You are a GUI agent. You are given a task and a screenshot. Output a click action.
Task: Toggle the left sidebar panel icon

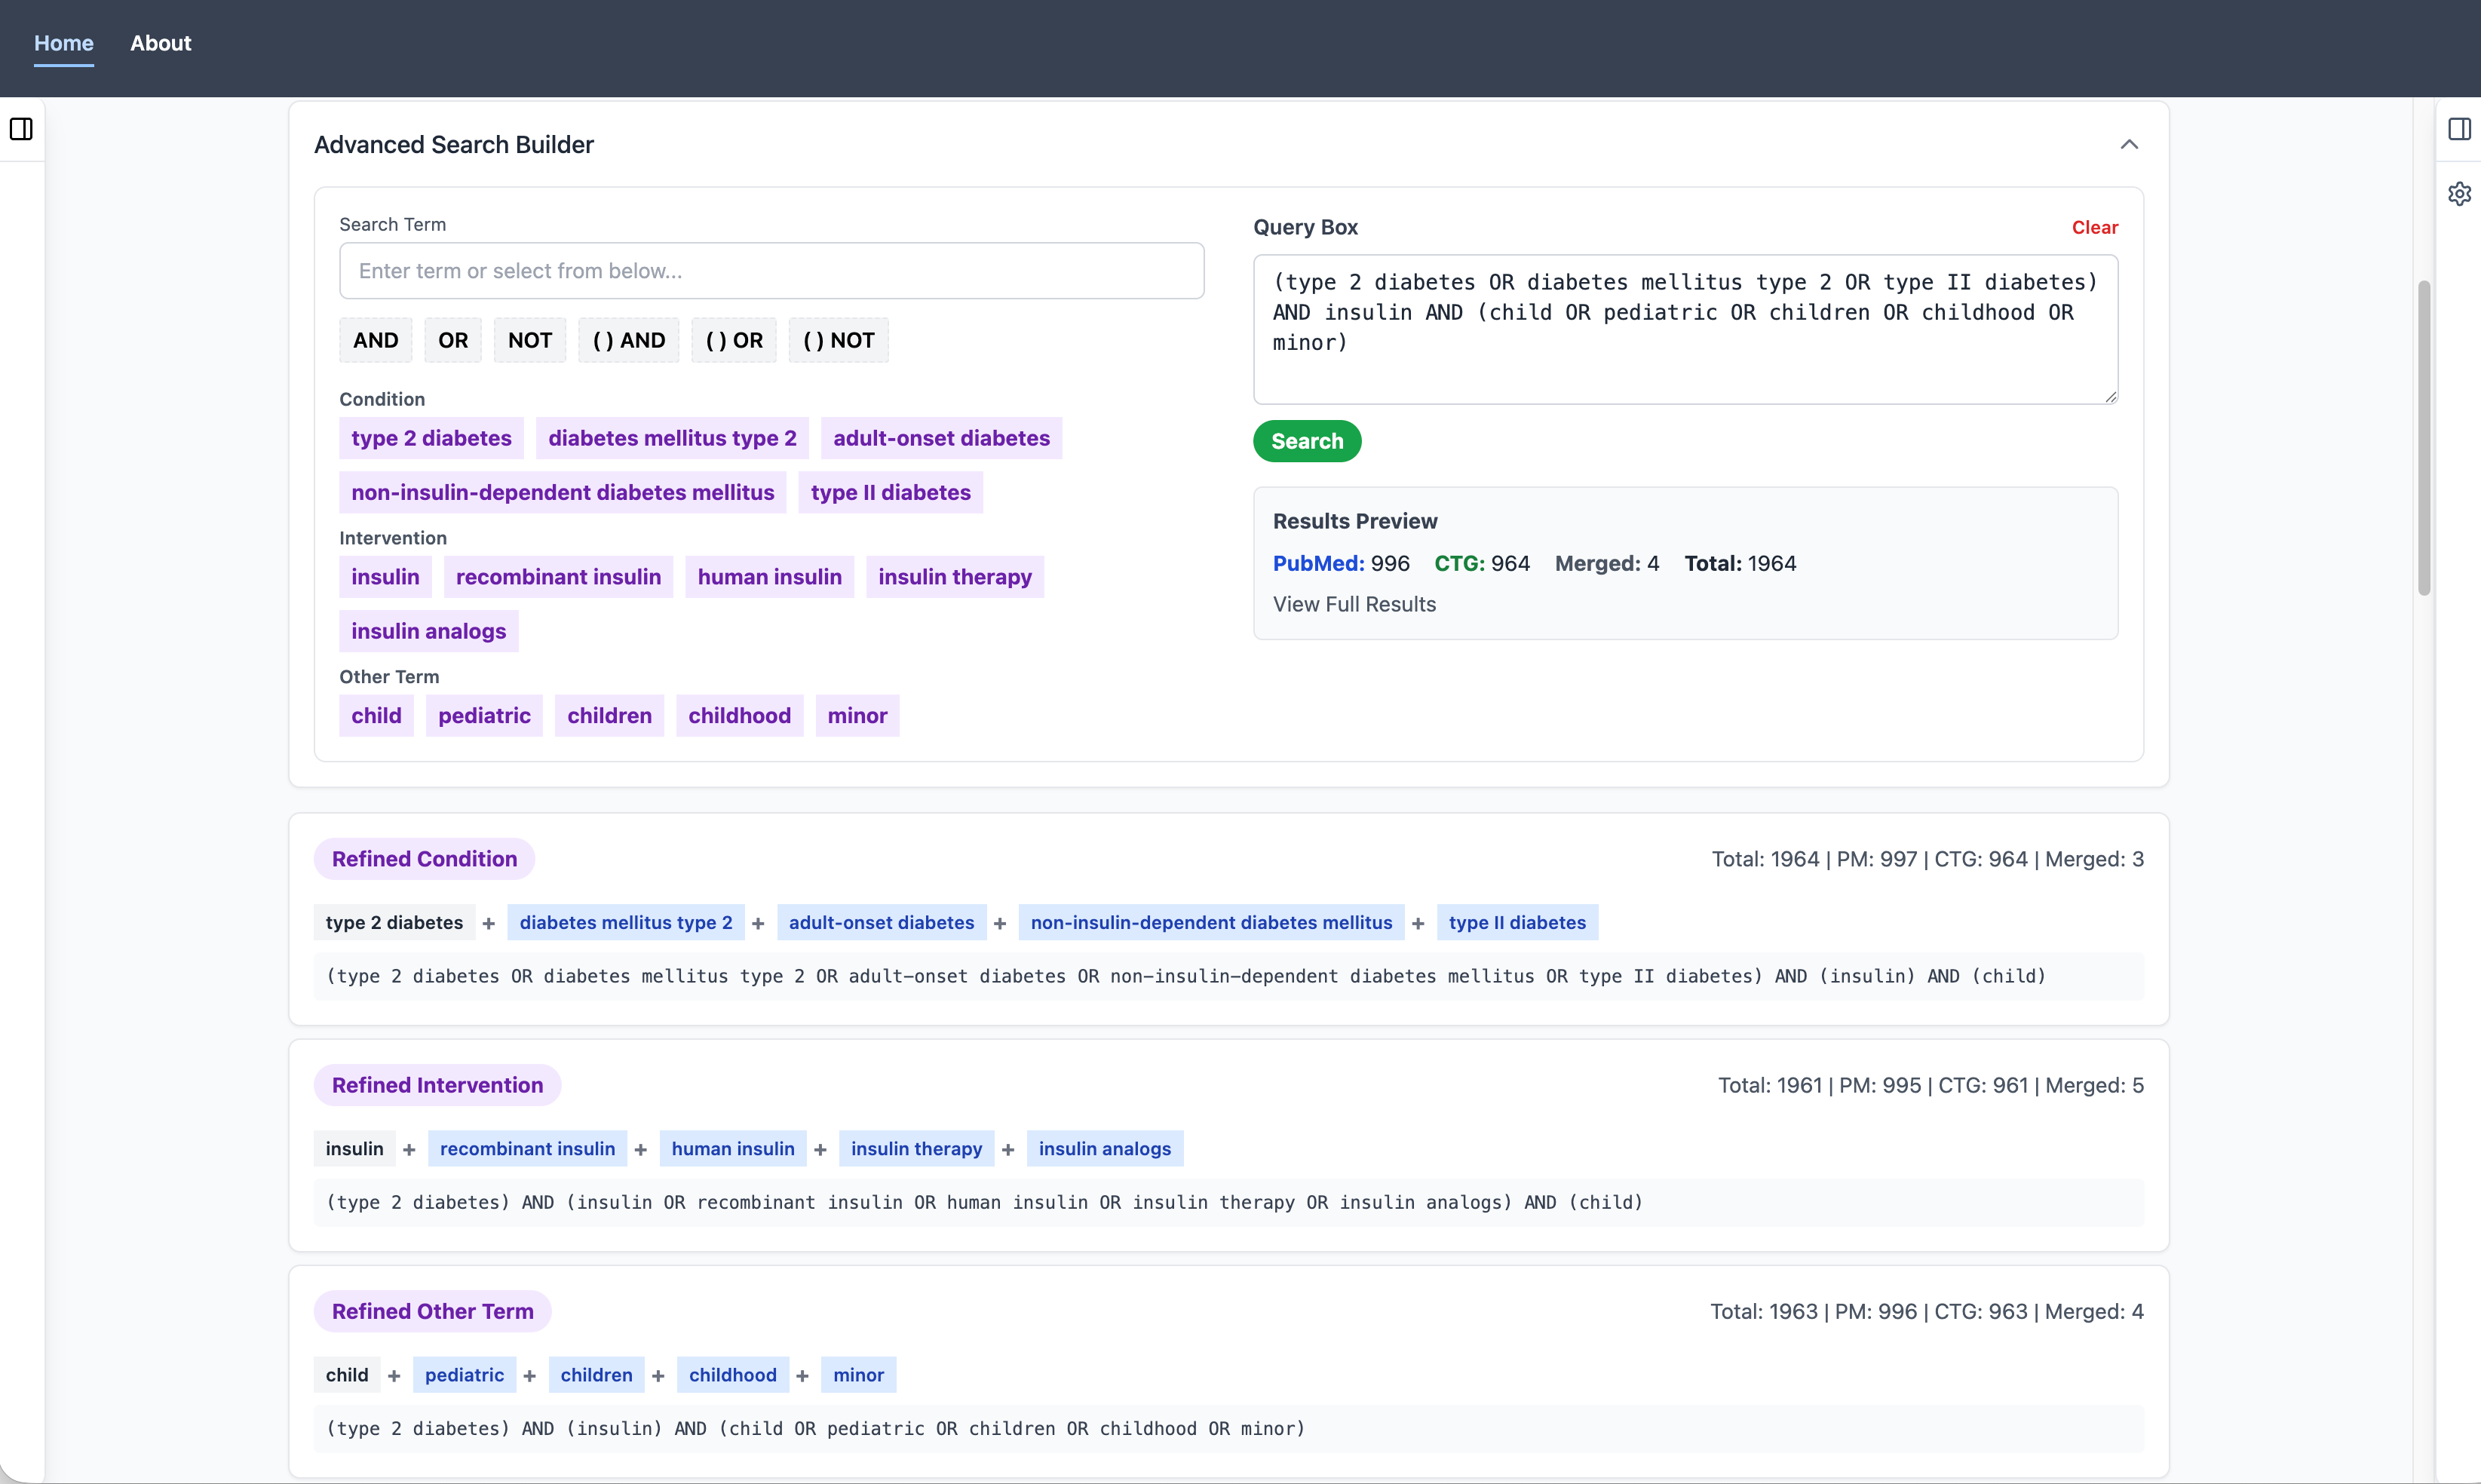(21, 129)
